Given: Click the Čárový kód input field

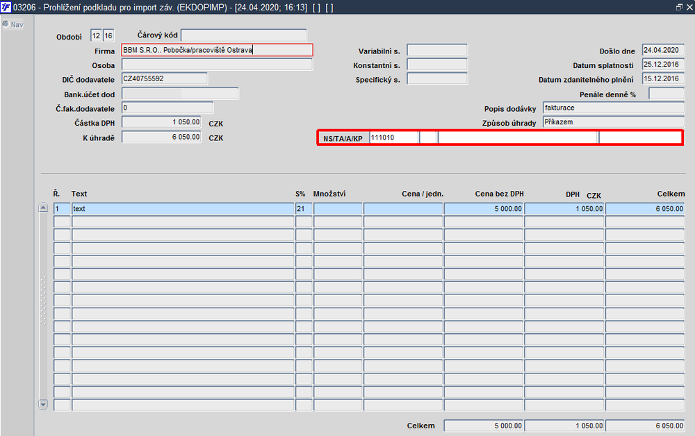Looking at the screenshot, I should (244, 35).
